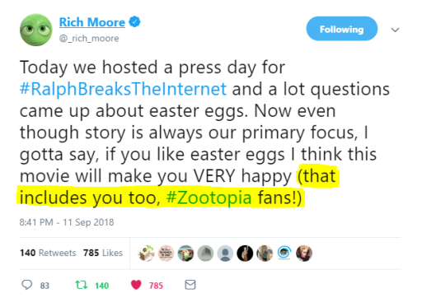Viewport: 422px width, 307px height.
Task: Toggle the Following button off
Action: coord(342,29)
